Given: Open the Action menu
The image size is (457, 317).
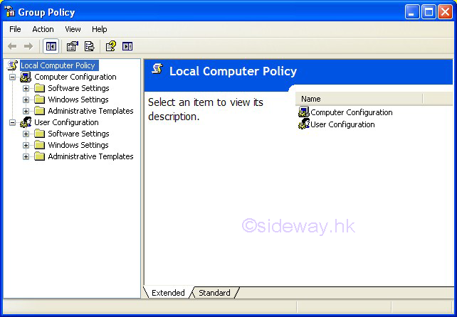Looking at the screenshot, I should click(x=43, y=29).
